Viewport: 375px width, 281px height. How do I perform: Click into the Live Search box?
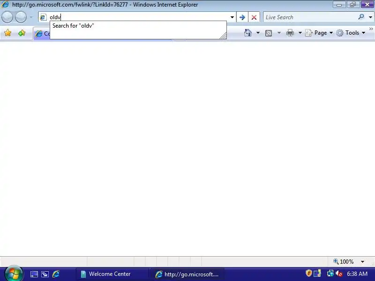point(310,17)
